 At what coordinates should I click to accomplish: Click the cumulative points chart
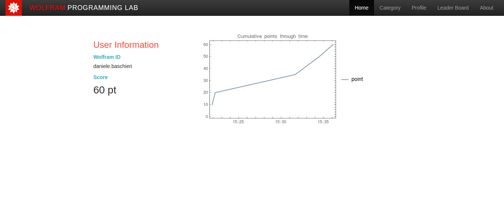pyautogui.click(x=272, y=79)
